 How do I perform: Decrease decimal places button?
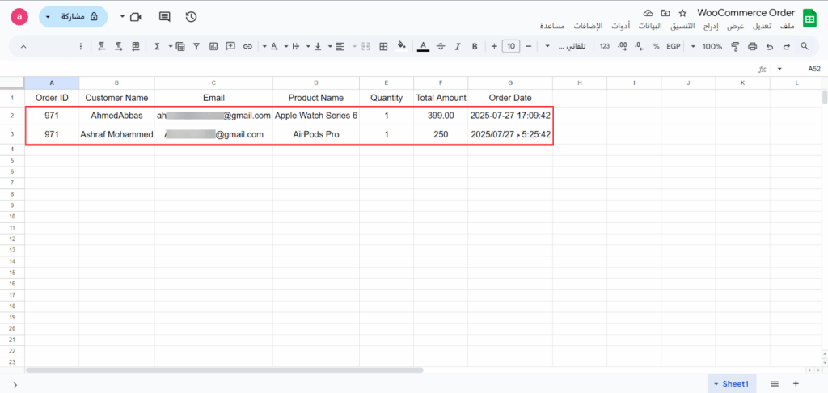pyautogui.click(x=639, y=46)
